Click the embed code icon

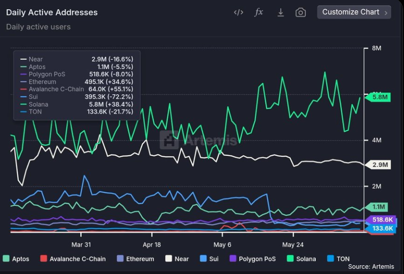(238, 13)
